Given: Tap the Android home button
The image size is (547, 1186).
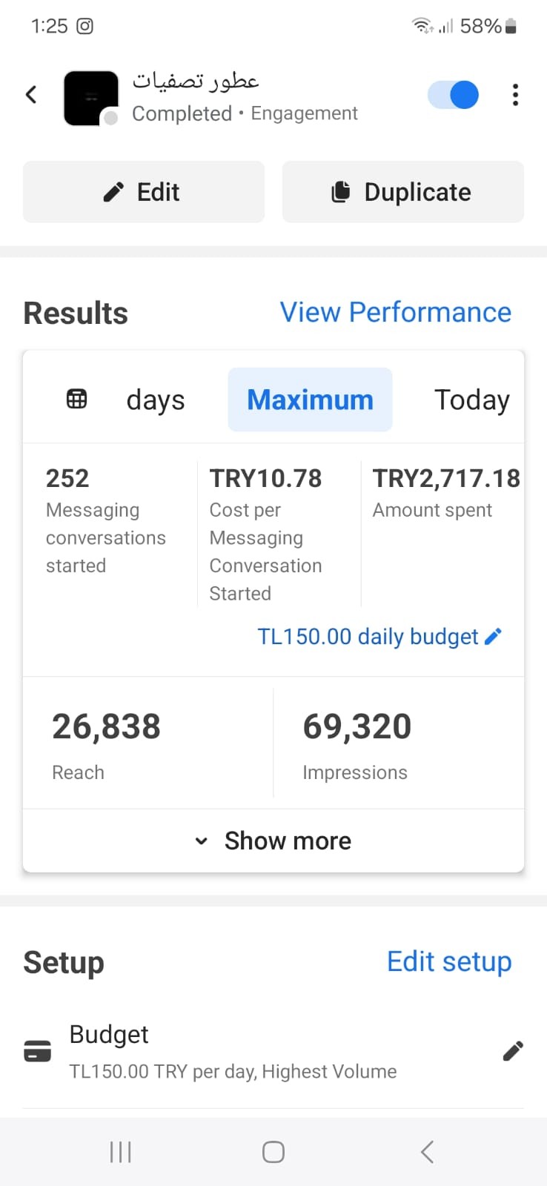Looking at the screenshot, I should pos(273,1152).
